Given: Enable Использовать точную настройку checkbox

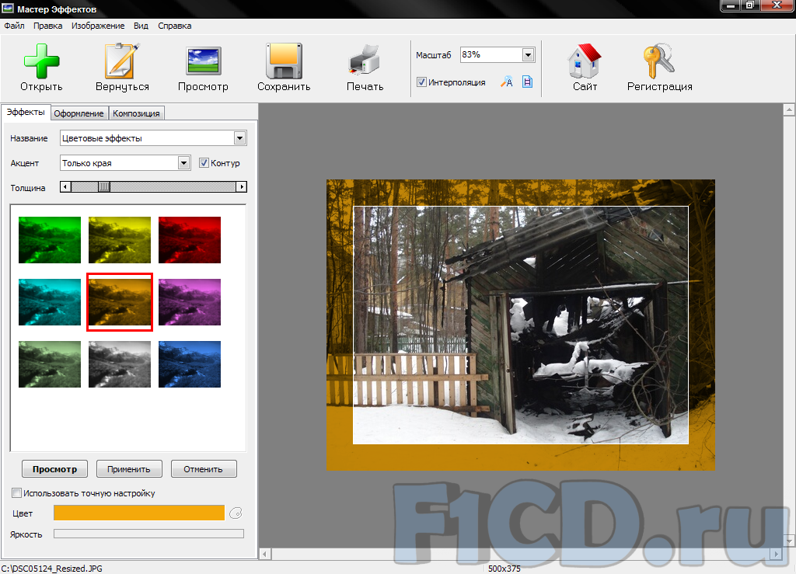Looking at the screenshot, I should point(17,493).
